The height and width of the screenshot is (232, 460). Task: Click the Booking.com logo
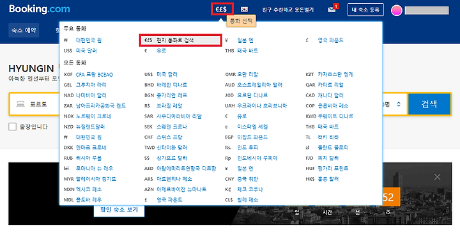pyautogui.click(x=40, y=9)
